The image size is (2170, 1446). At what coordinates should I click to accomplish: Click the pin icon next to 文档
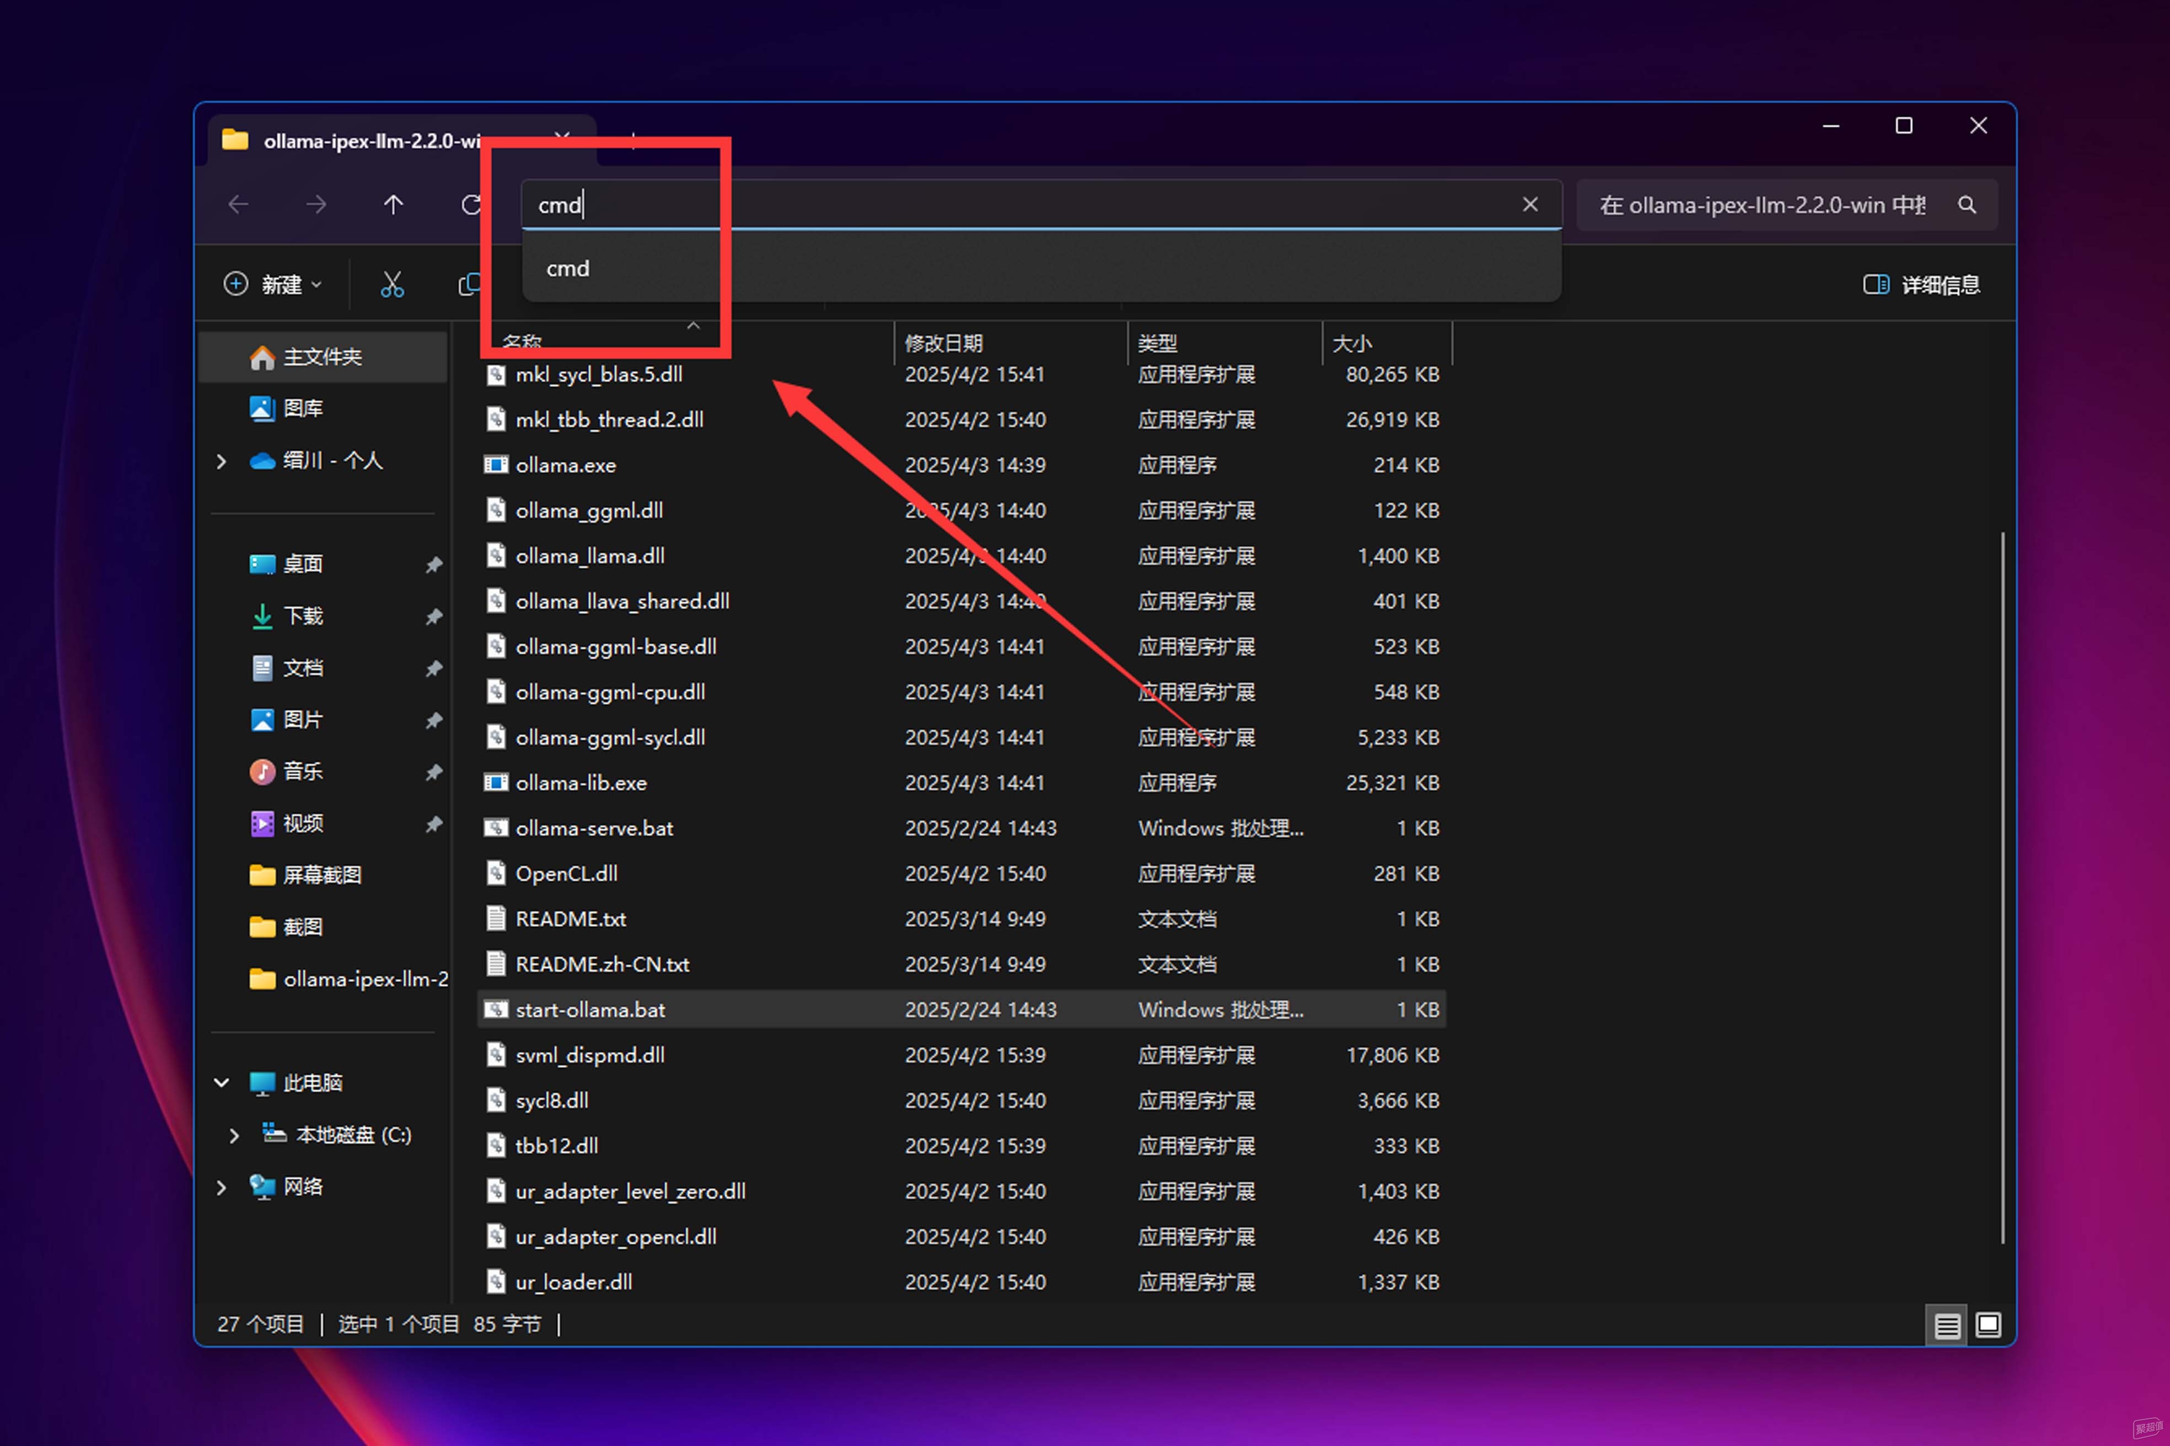(x=434, y=668)
